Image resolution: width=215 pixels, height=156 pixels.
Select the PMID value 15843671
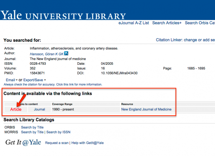point(37,73)
